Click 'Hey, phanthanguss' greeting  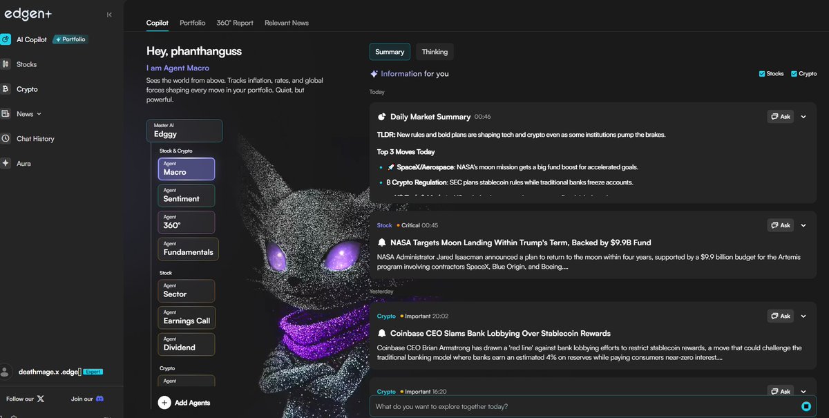194,51
